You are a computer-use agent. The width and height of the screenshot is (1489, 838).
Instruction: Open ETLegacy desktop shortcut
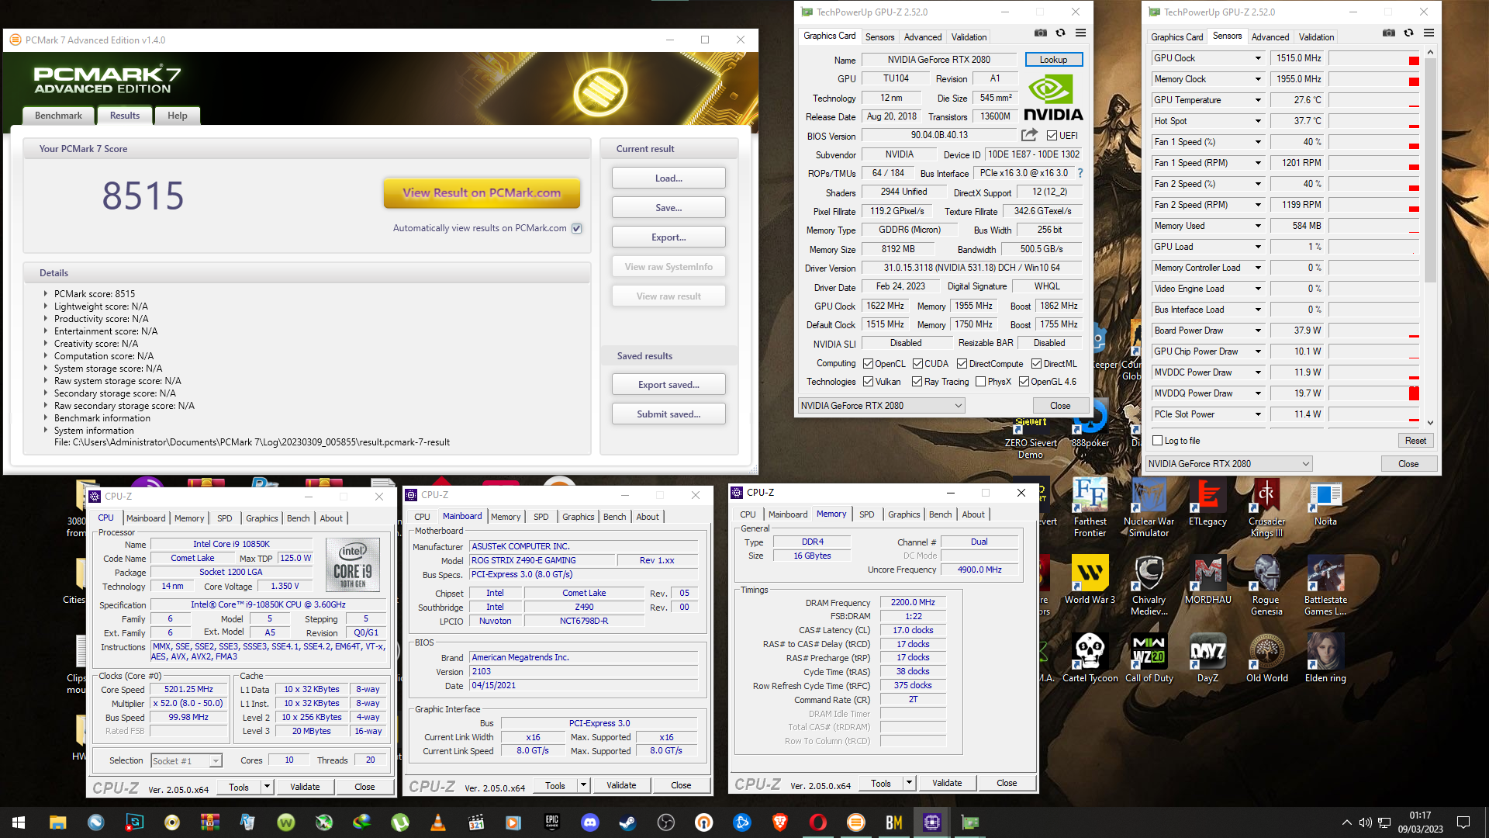(1207, 502)
